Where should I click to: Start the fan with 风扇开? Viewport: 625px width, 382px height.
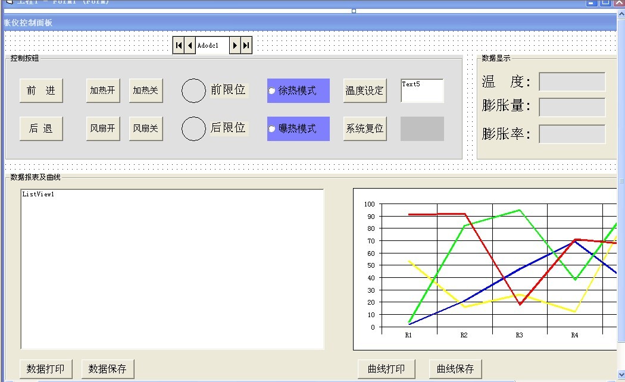click(103, 128)
